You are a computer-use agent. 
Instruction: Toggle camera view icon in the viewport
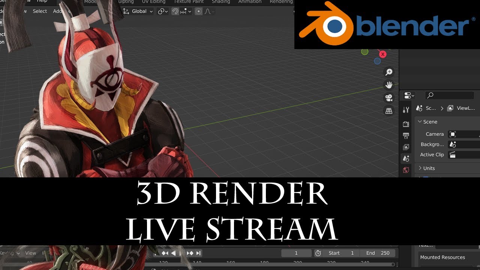[x=389, y=98]
